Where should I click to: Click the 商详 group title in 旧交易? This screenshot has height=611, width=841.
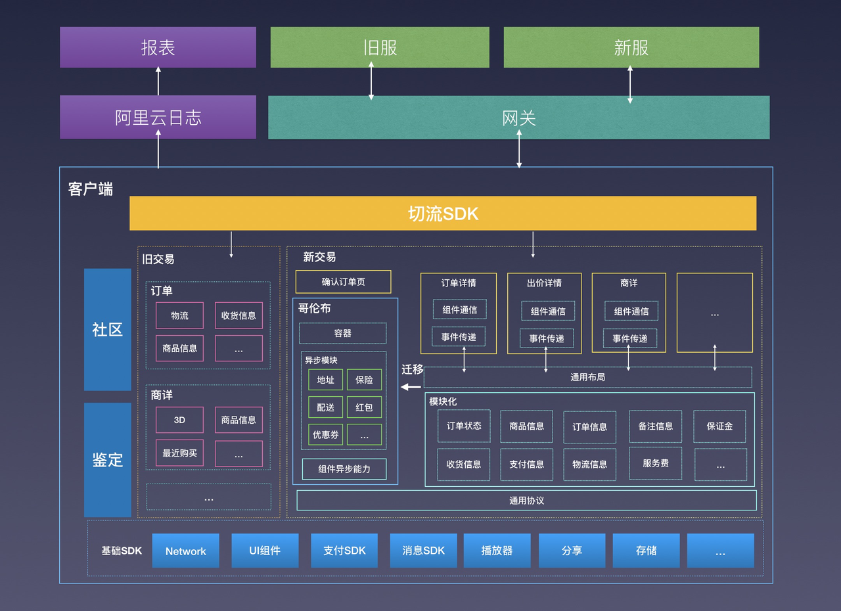162,396
